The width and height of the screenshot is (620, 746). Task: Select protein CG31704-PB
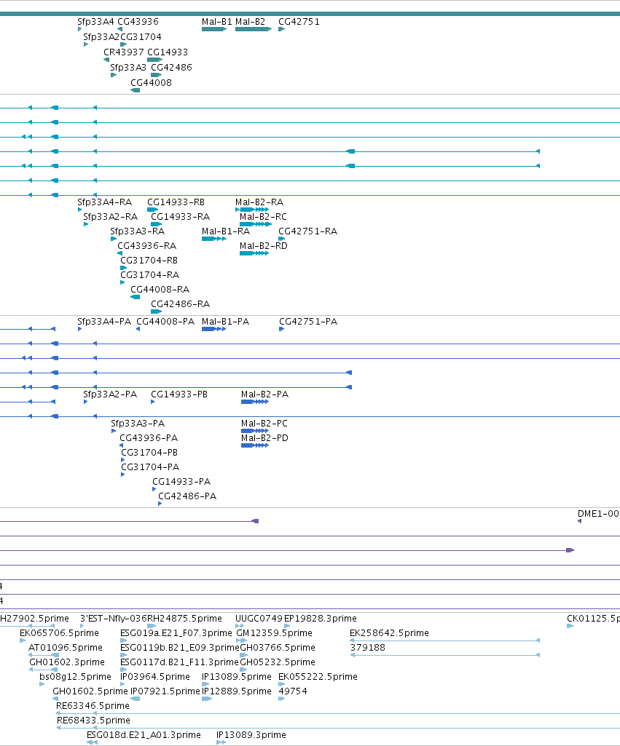[149, 453]
